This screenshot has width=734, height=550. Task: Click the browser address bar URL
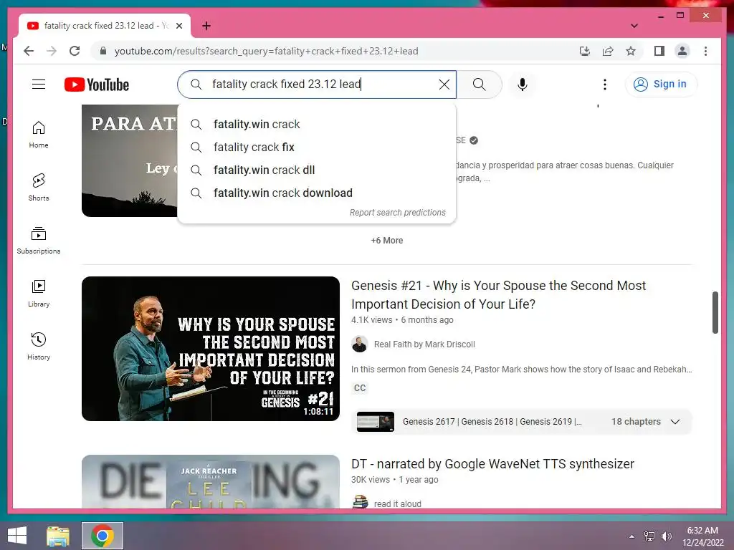pos(267,51)
